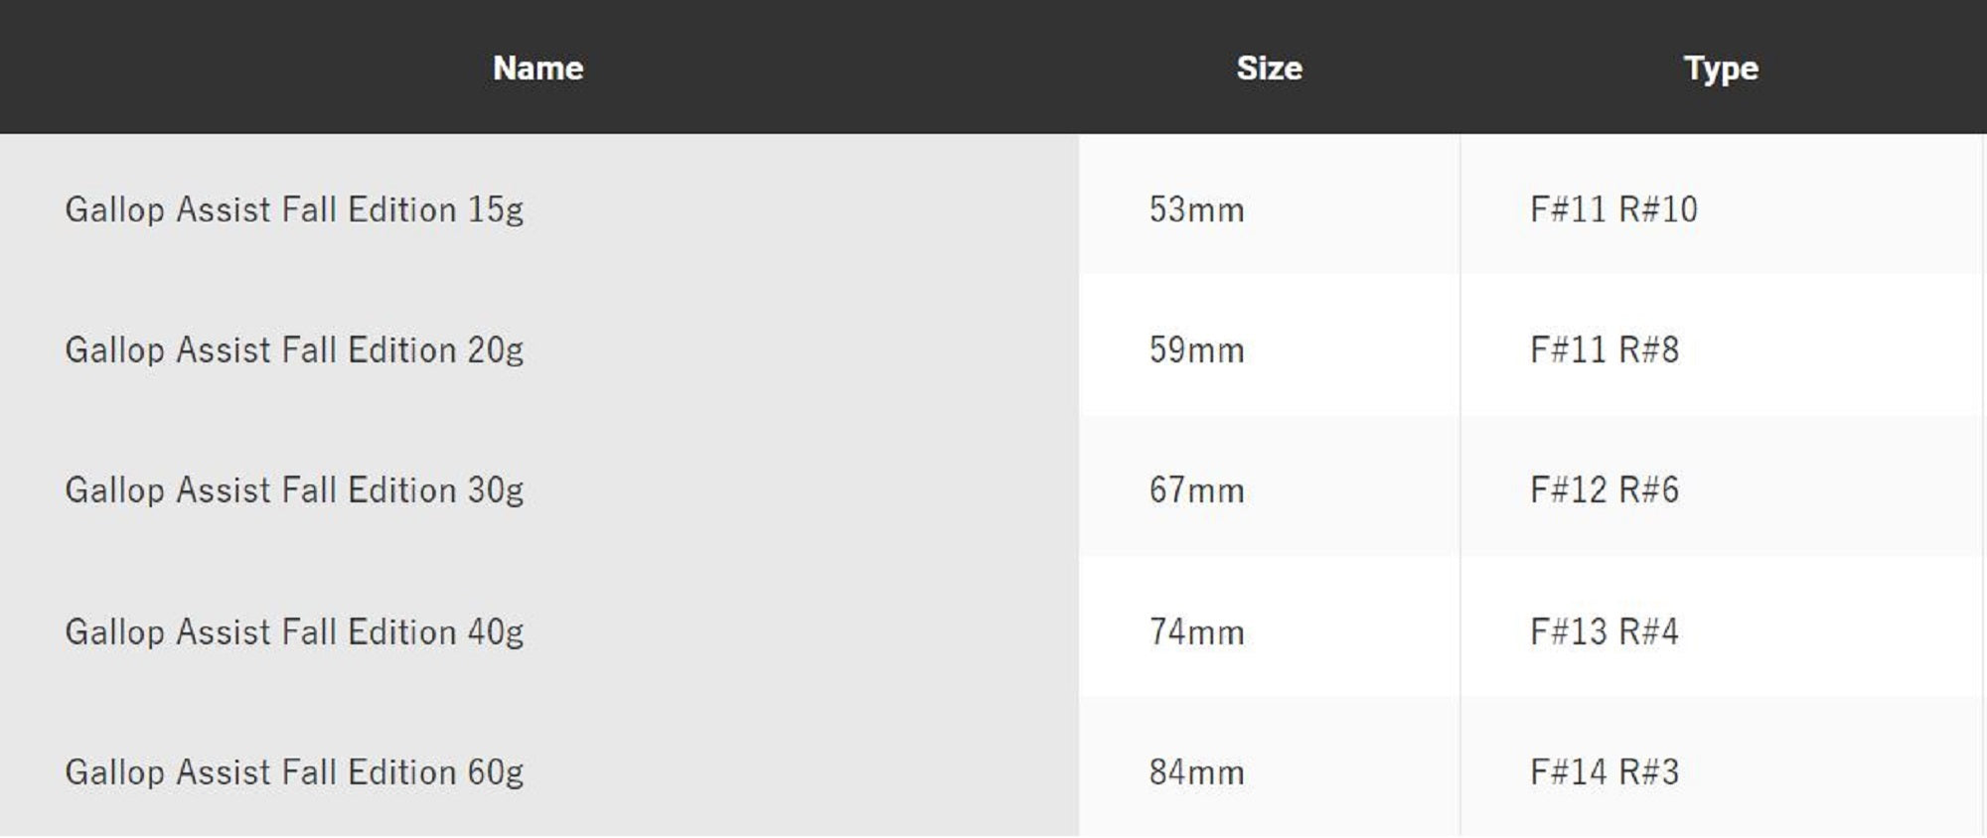Screen dimensions: 1987x838
Task: Select Gallop Assist Fall Edition 60g name
Action: (x=294, y=771)
